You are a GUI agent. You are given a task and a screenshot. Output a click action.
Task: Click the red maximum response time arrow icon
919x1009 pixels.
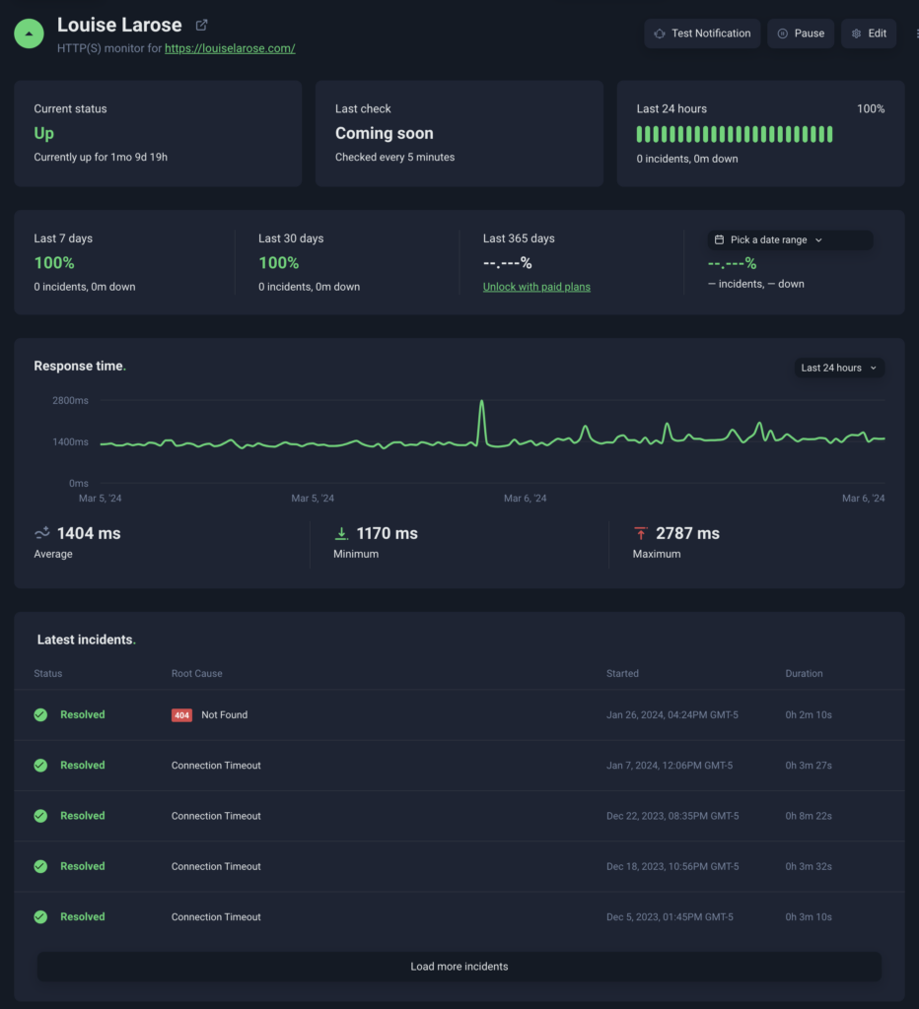click(x=641, y=533)
